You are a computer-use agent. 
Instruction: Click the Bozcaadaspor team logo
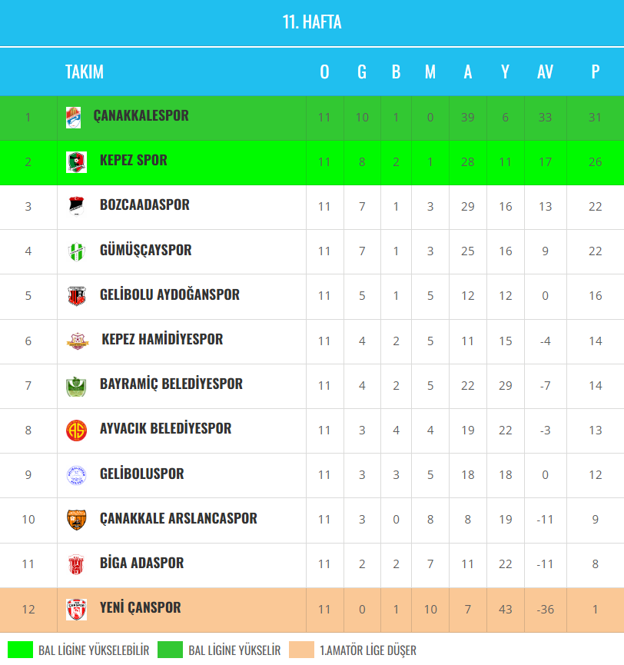point(76,206)
